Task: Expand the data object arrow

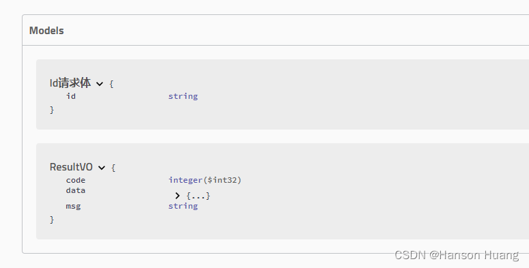Action: point(177,196)
